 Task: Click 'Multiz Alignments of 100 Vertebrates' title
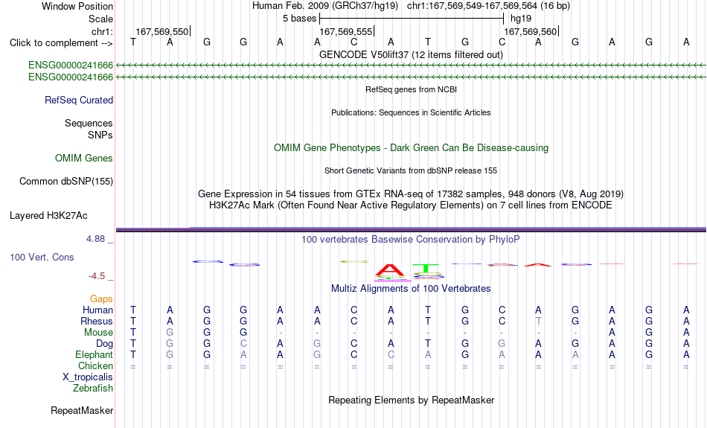411,289
